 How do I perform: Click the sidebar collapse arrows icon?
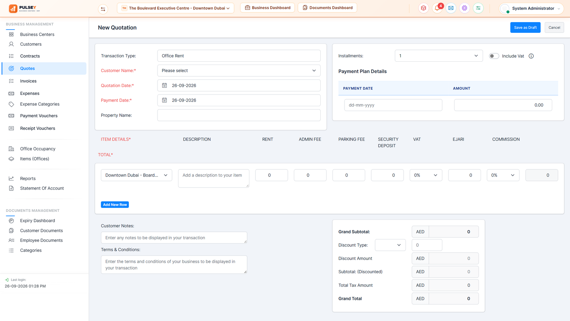[x=103, y=9]
